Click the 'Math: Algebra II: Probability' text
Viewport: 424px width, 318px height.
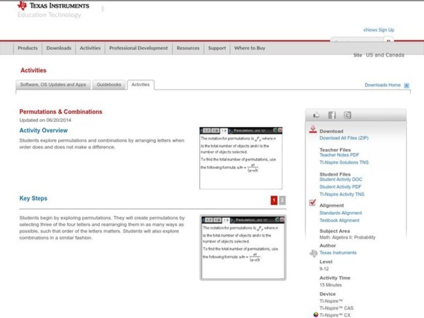tap(348, 237)
